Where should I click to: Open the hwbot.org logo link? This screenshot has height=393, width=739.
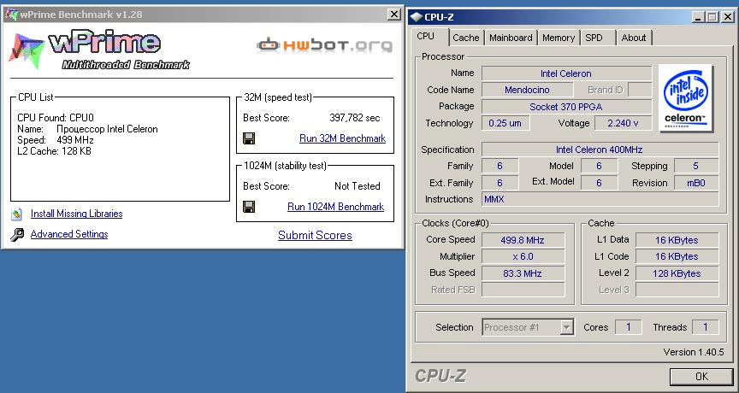pos(325,45)
